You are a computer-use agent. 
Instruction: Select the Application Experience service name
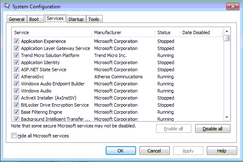tap(43, 41)
